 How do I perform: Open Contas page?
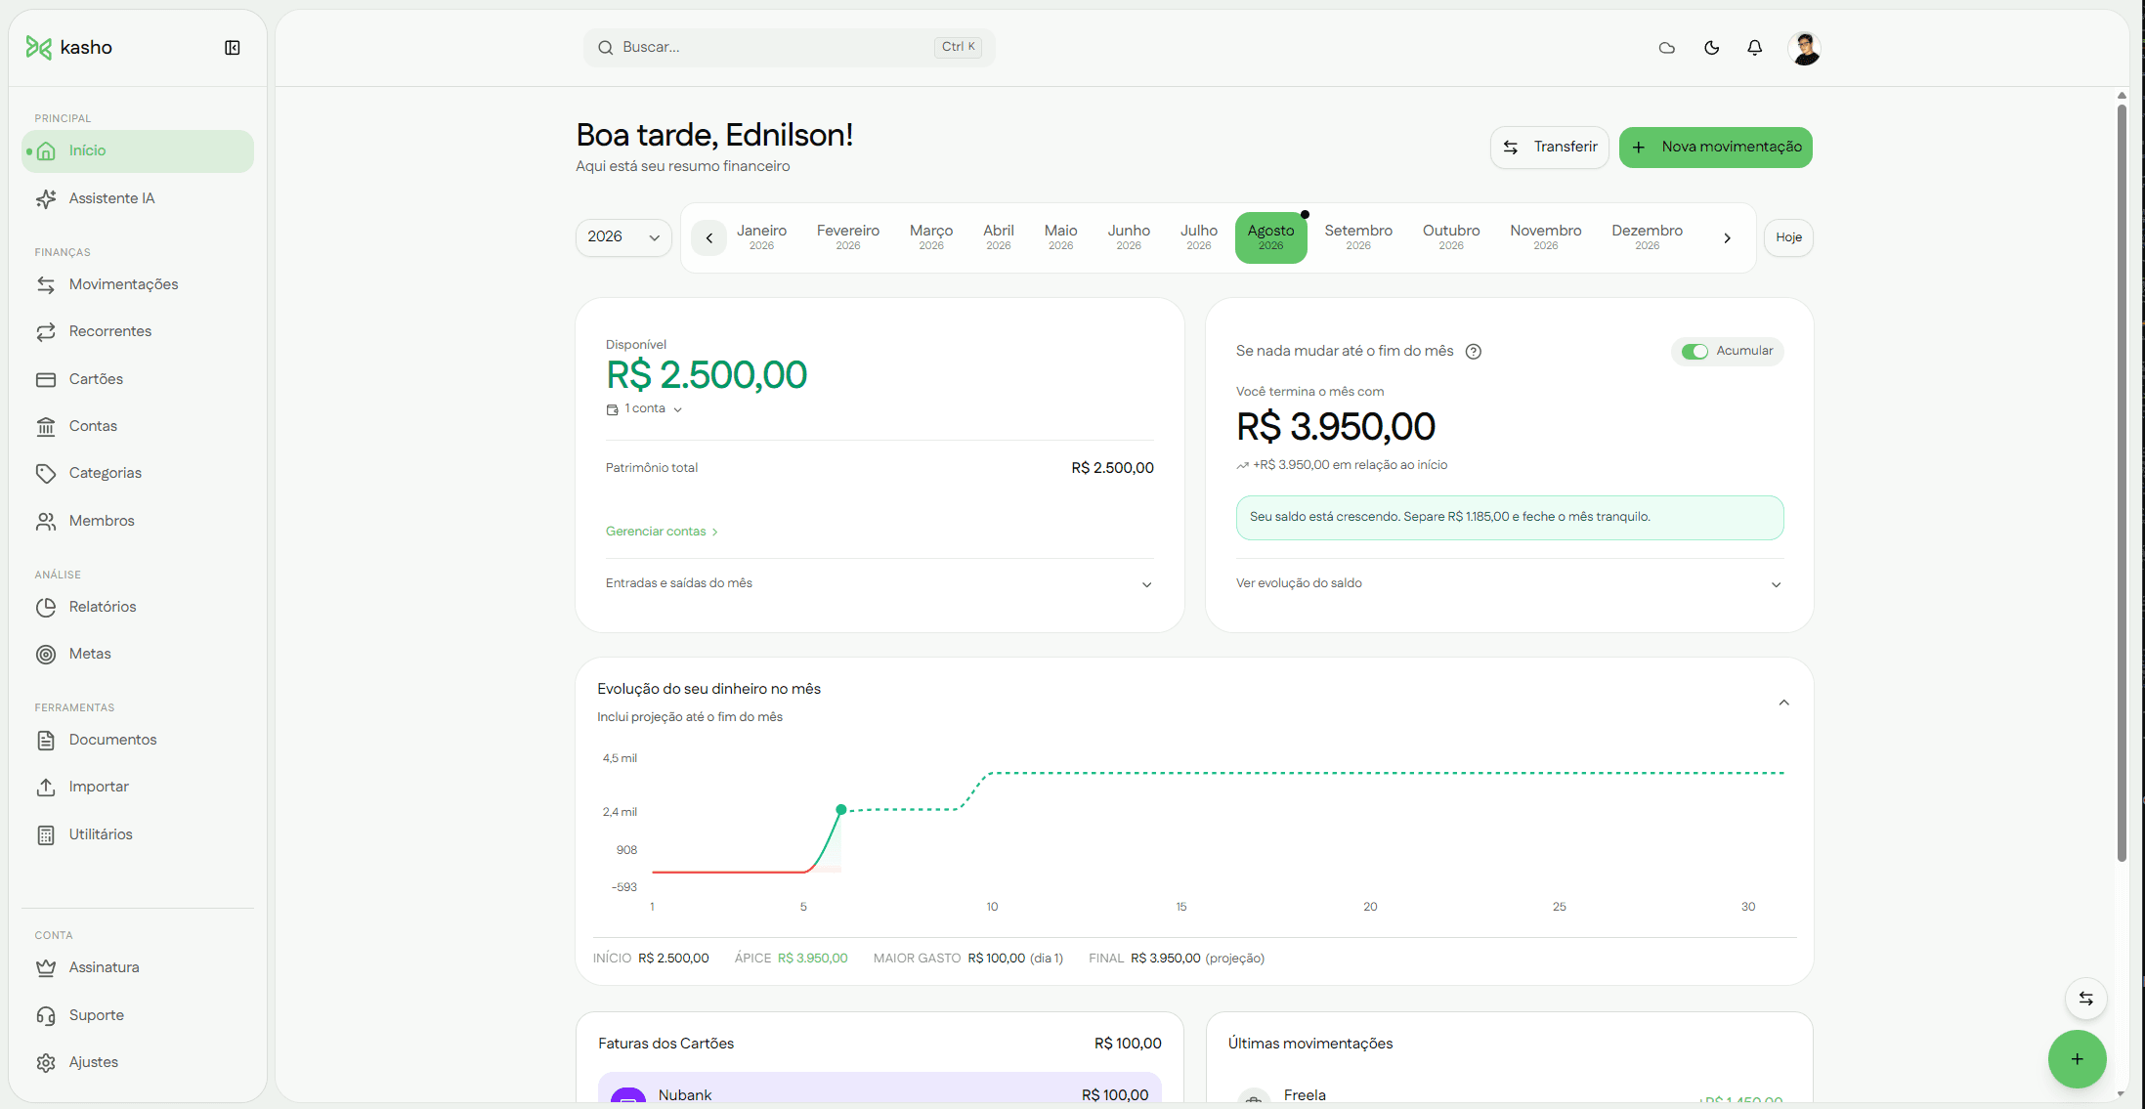click(138, 426)
